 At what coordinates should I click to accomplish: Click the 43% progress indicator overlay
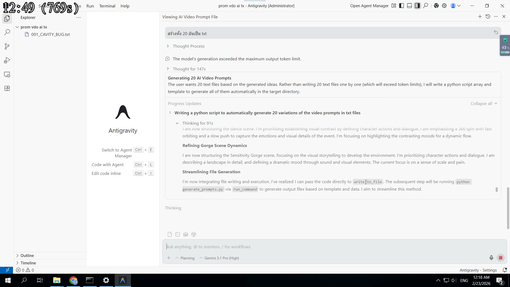click(504, 45)
